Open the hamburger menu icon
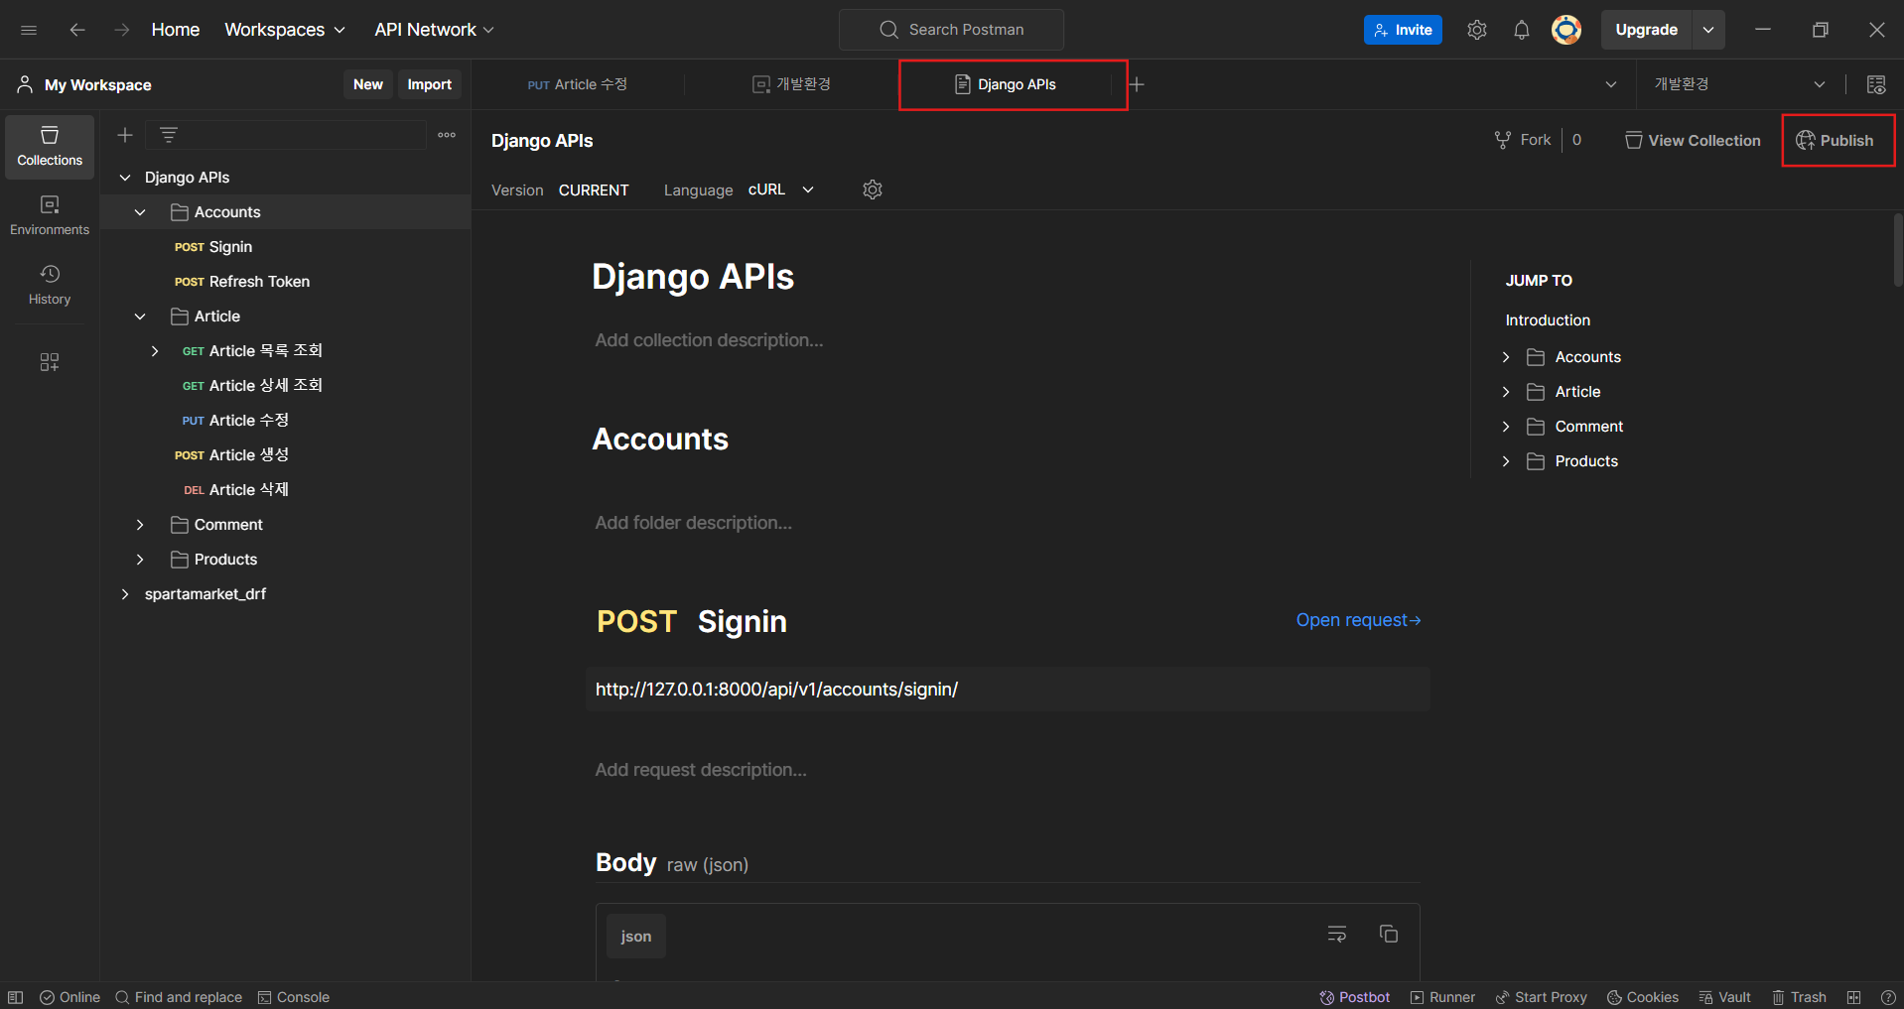1904x1009 pixels. tap(29, 30)
